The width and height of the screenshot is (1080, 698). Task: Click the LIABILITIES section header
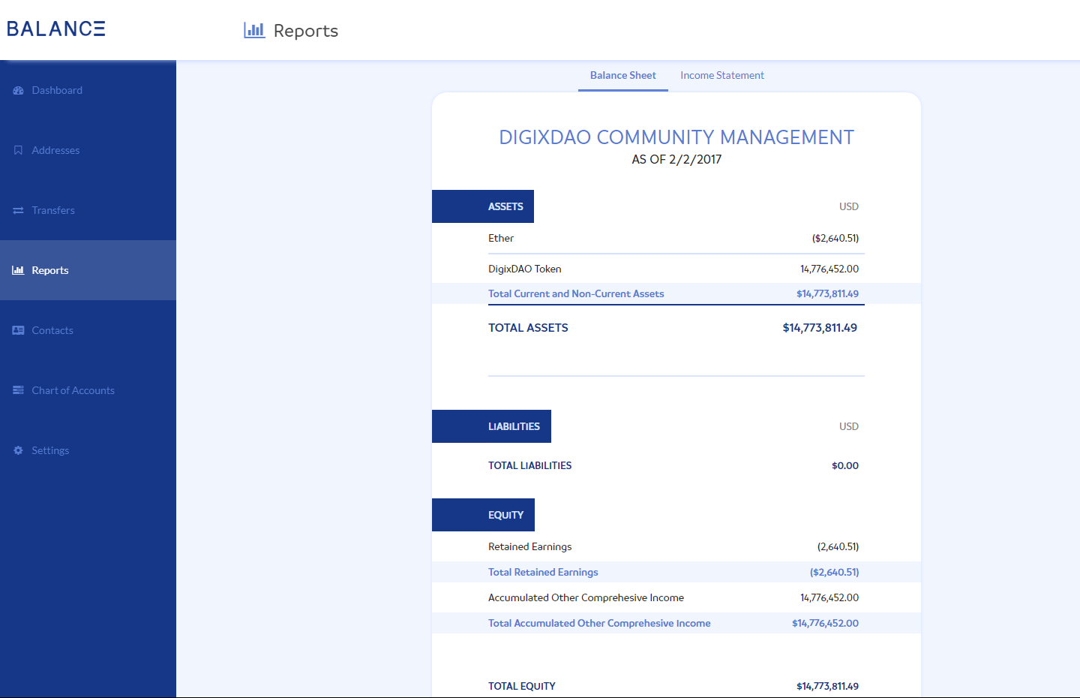pos(491,426)
